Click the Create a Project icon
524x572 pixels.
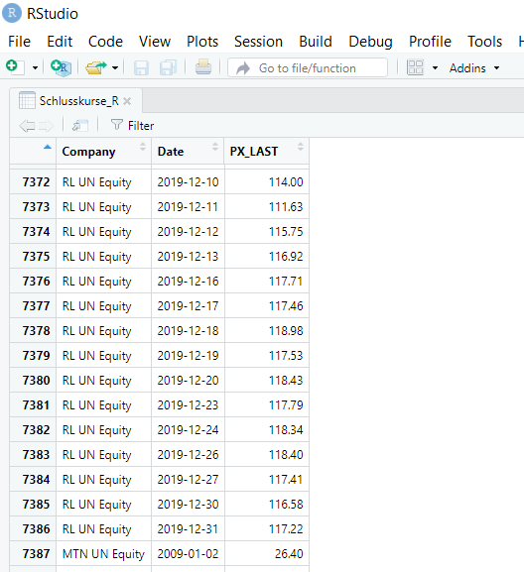[x=61, y=67]
